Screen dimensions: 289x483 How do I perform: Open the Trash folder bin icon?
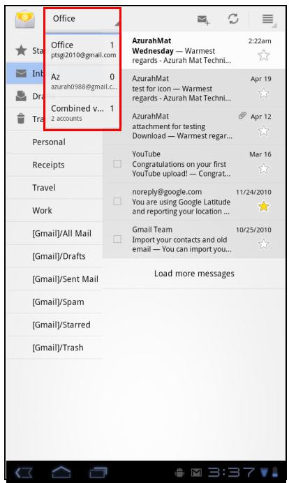[x=21, y=119]
